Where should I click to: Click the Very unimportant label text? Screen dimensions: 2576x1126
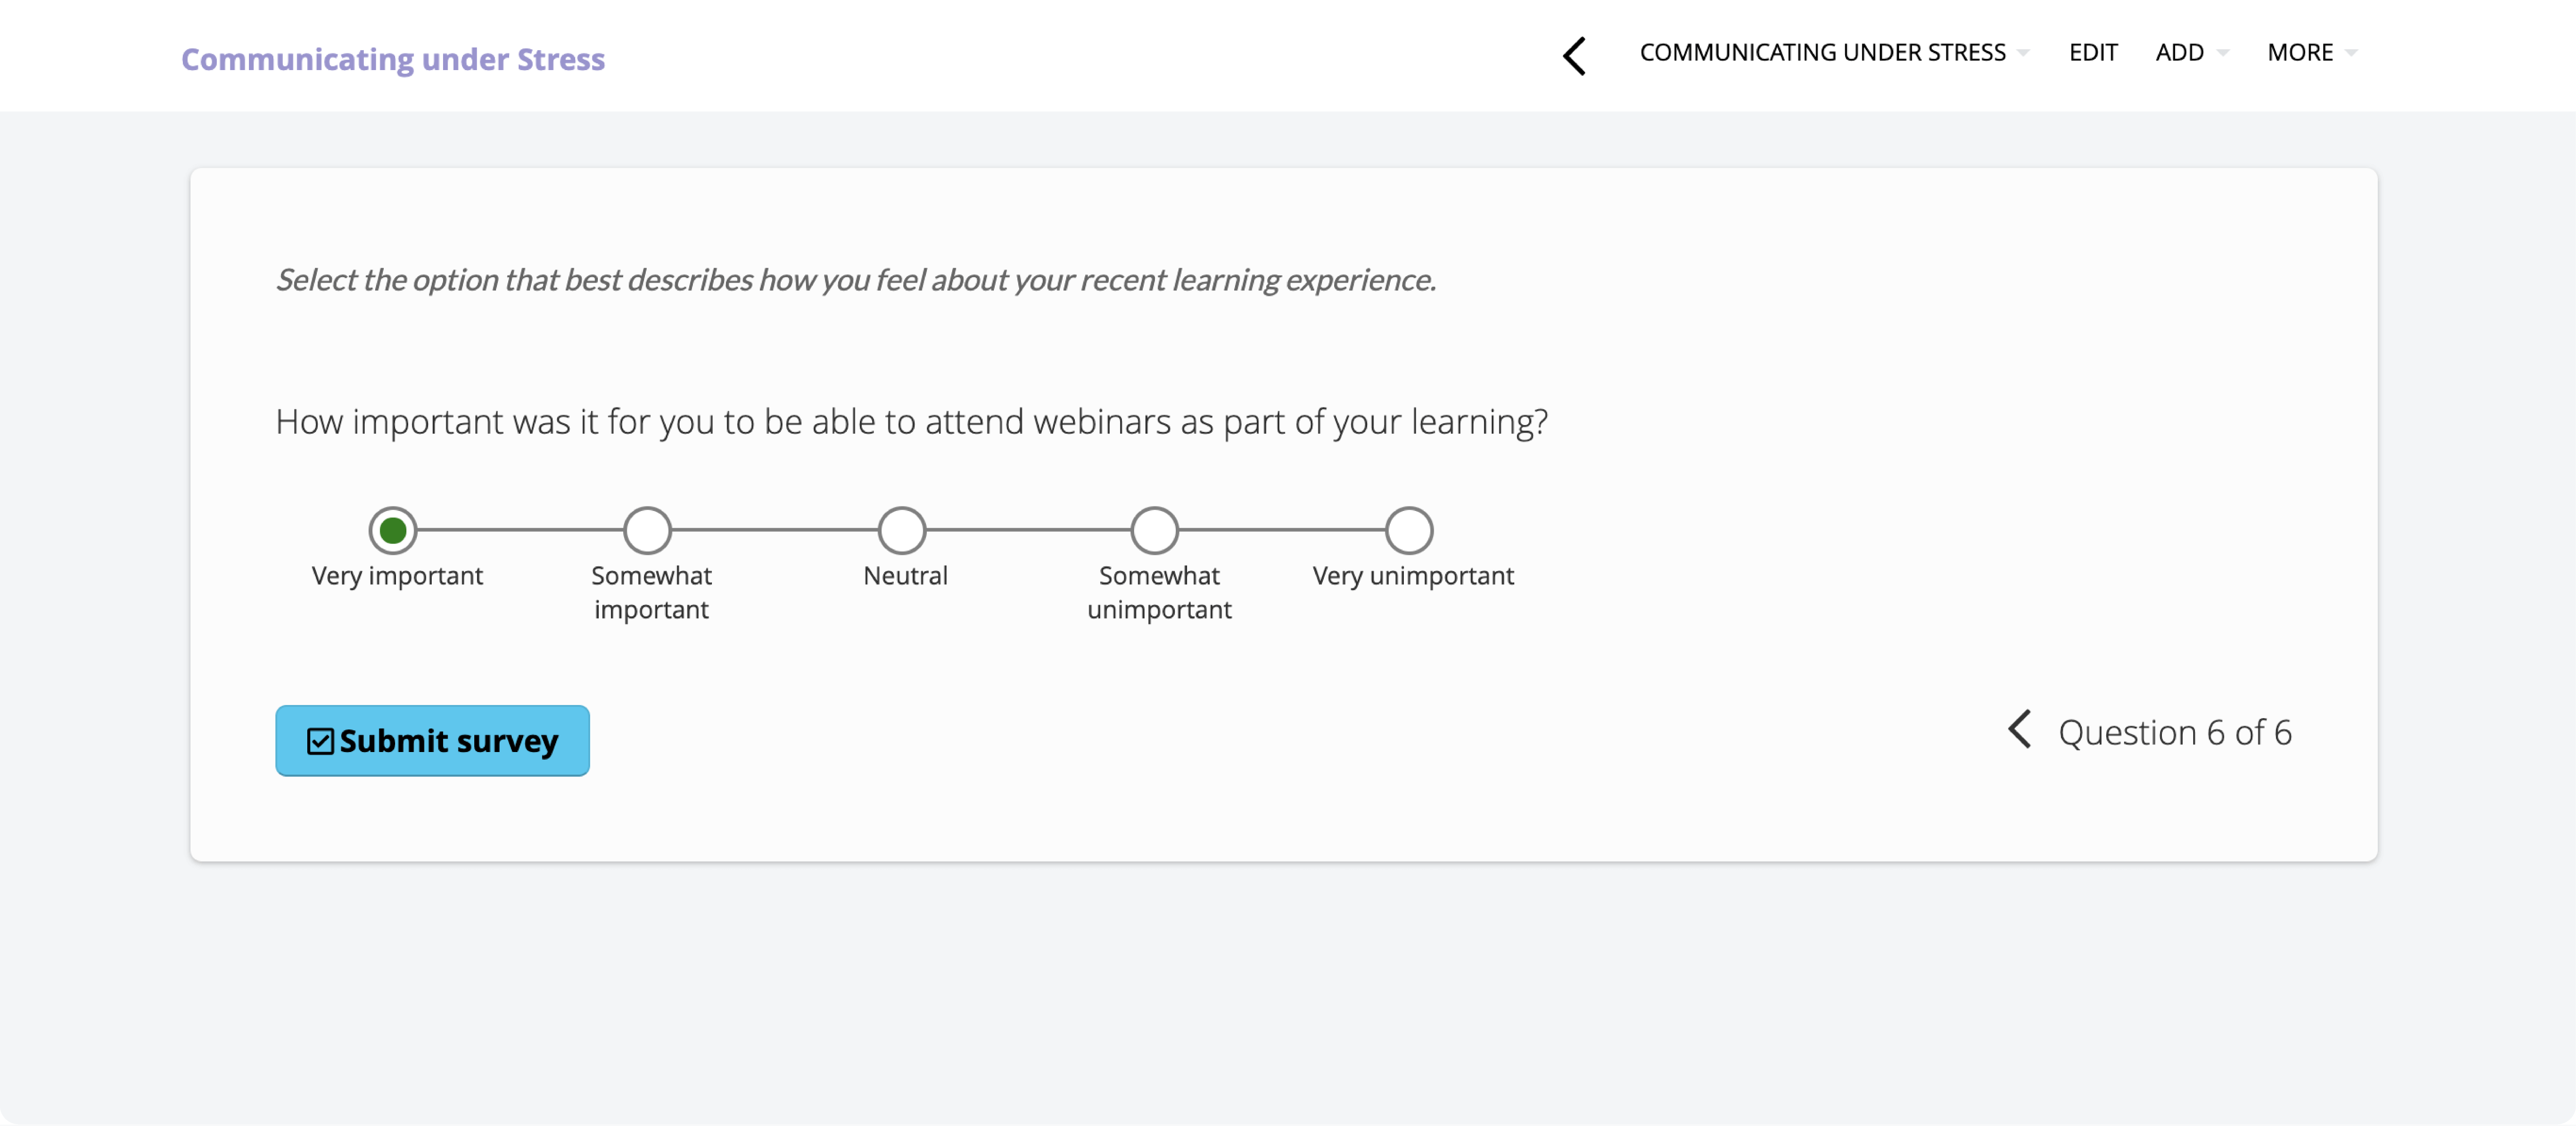coord(1413,576)
